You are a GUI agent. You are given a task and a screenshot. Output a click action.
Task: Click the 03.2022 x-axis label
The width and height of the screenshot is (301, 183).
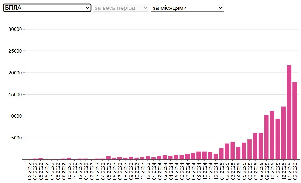pos(30,170)
